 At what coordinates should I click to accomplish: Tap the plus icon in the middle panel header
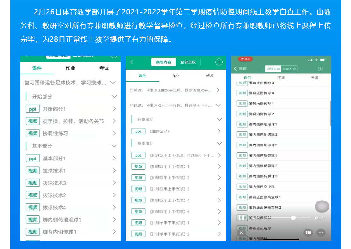coord(219,62)
